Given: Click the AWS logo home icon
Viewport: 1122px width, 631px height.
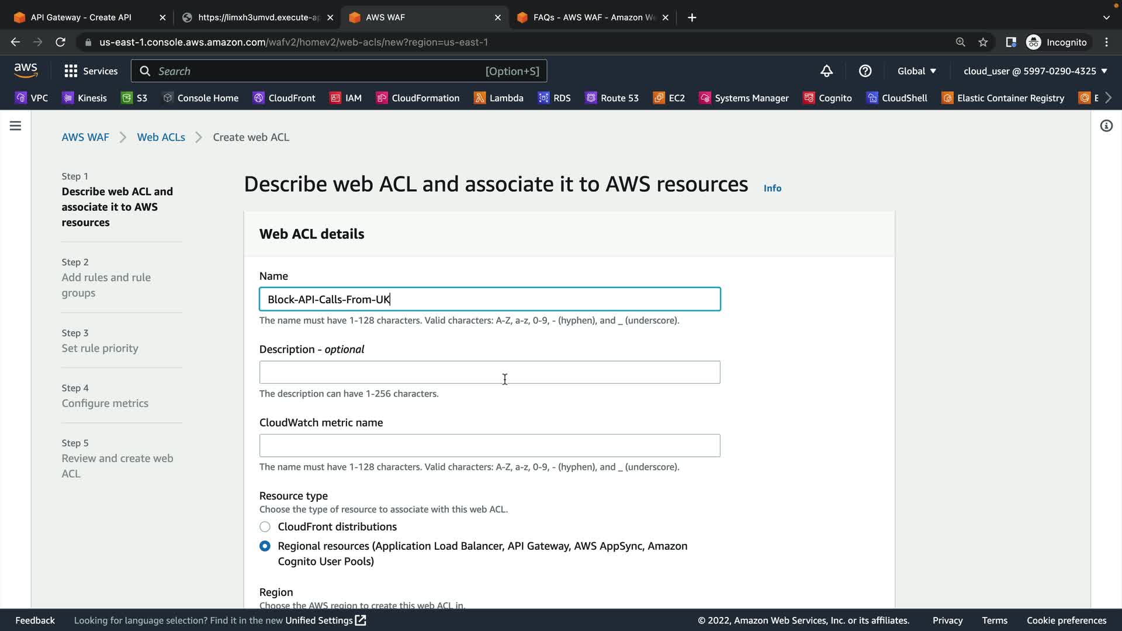Looking at the screenshot, I should [x=26, y=71].
